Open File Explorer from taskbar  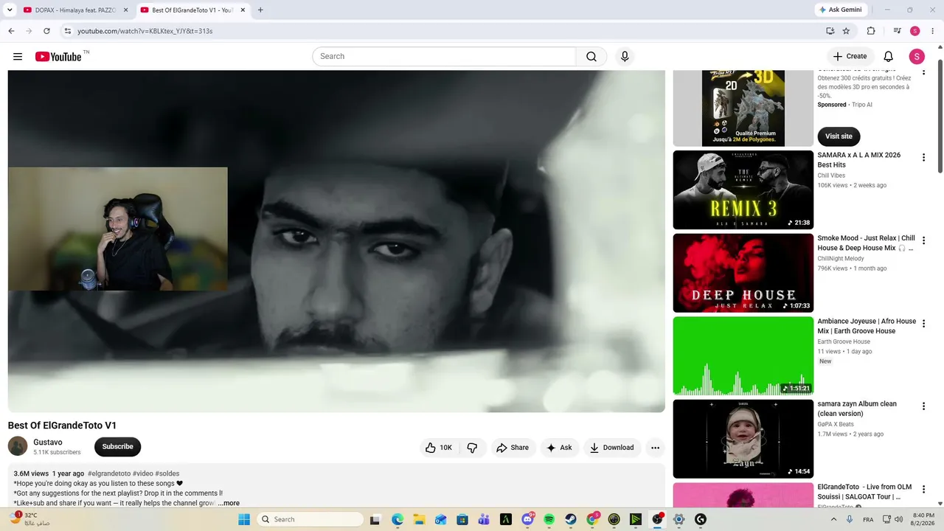coord(419,520)
